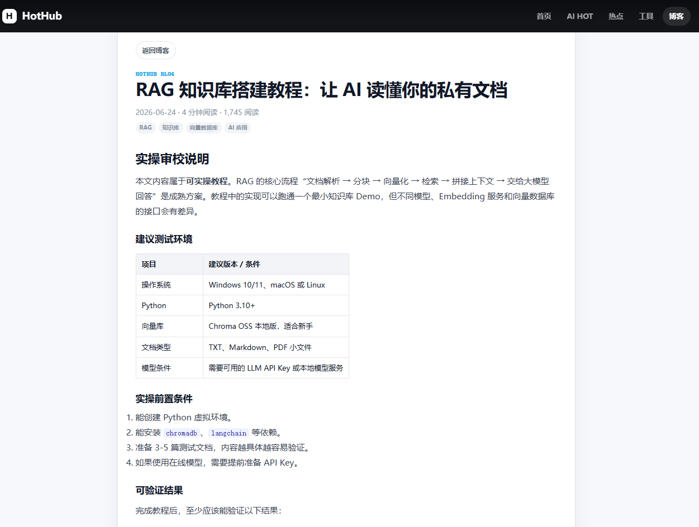The width and height of the screenshot is (699, 527).
Task: Click the 2026-06-24 date and read-count line
Action: (197, 112)
